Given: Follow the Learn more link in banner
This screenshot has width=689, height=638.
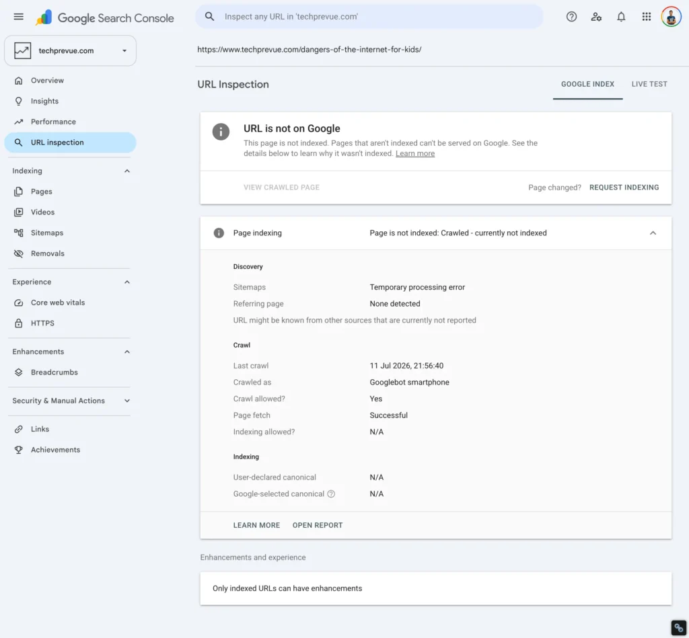Looking at the screenshot, I should point(414,153).
